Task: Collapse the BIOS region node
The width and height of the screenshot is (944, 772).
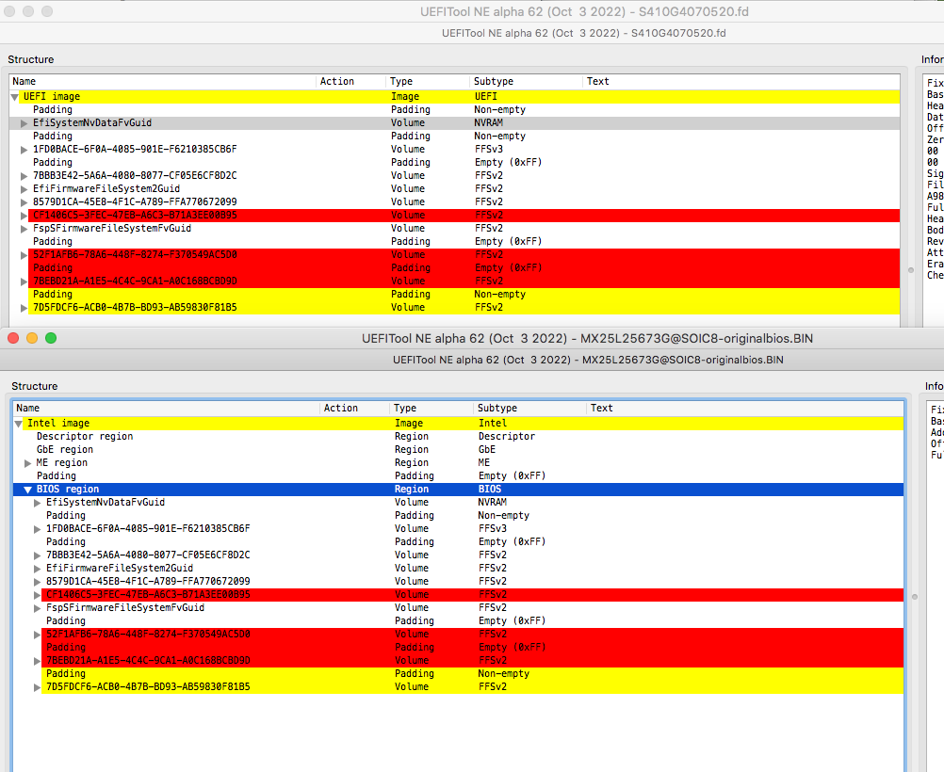Action: tap(27, 490)
